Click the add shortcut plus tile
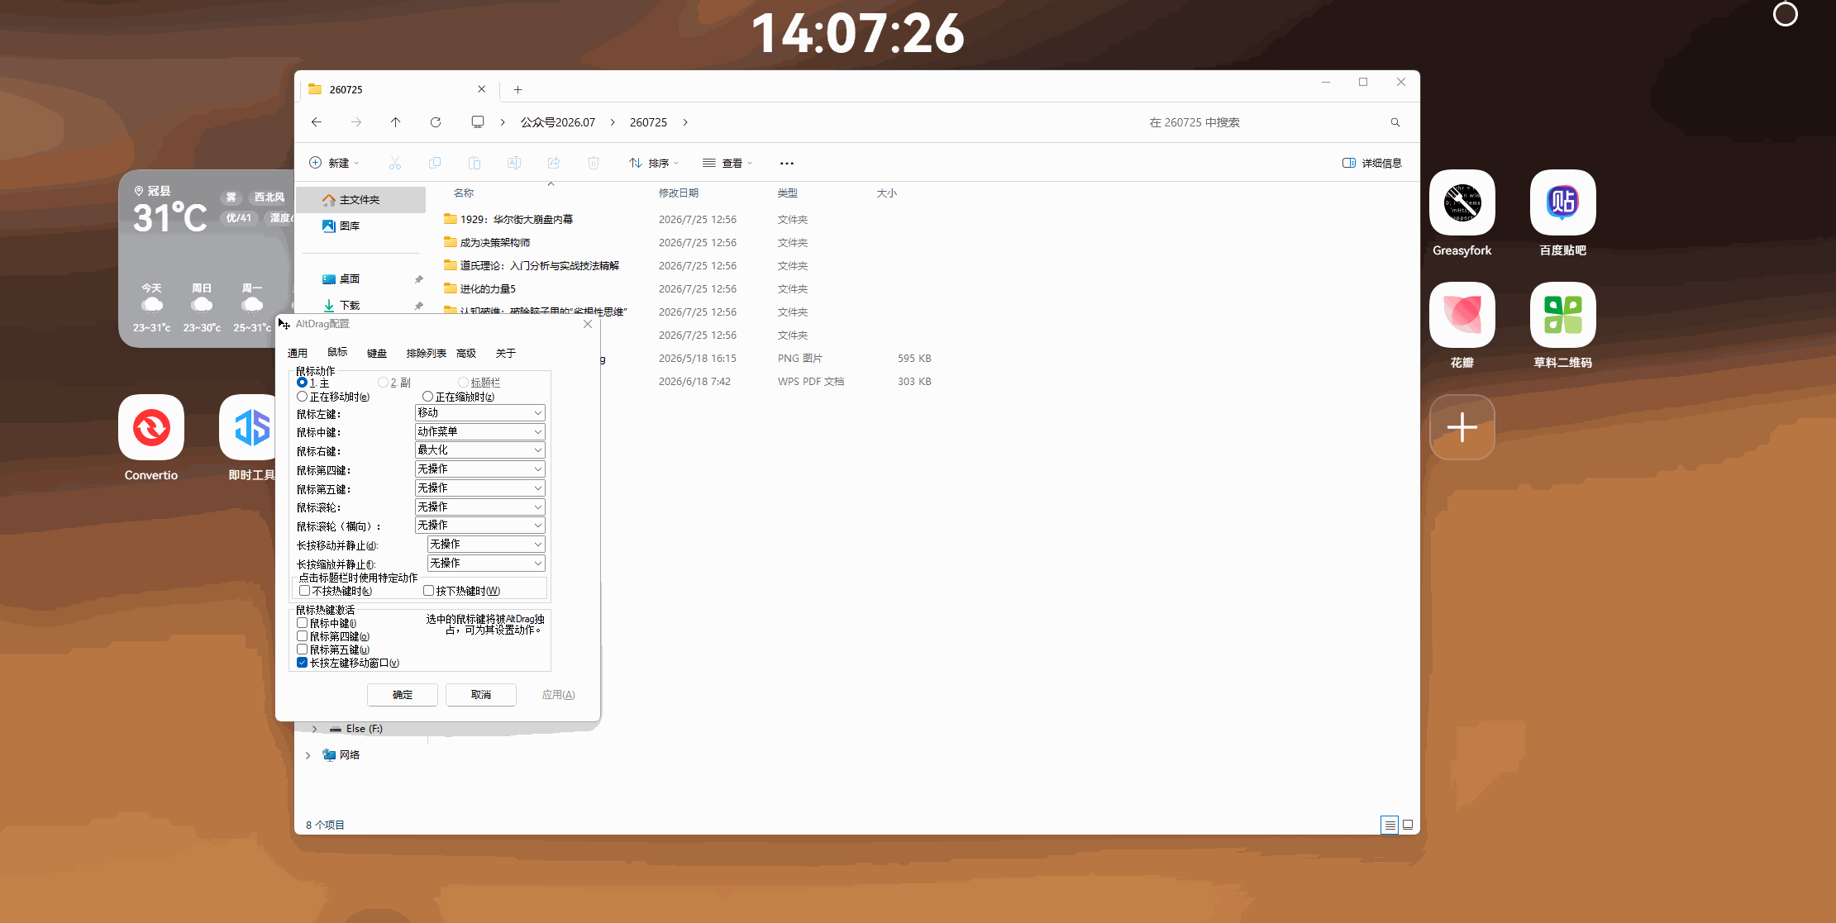The height and width of the screenshot is (923, 1836). coord(1462,427)
